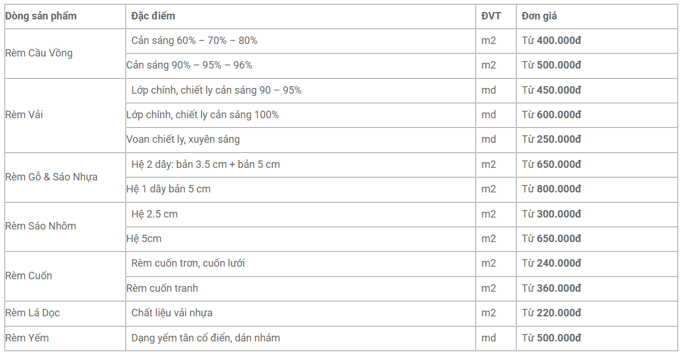Click 'Cản sáng 60% – 70% – 80%' cell
The height and width of the screenshot is (354, 681).
(x=194, y=41)
